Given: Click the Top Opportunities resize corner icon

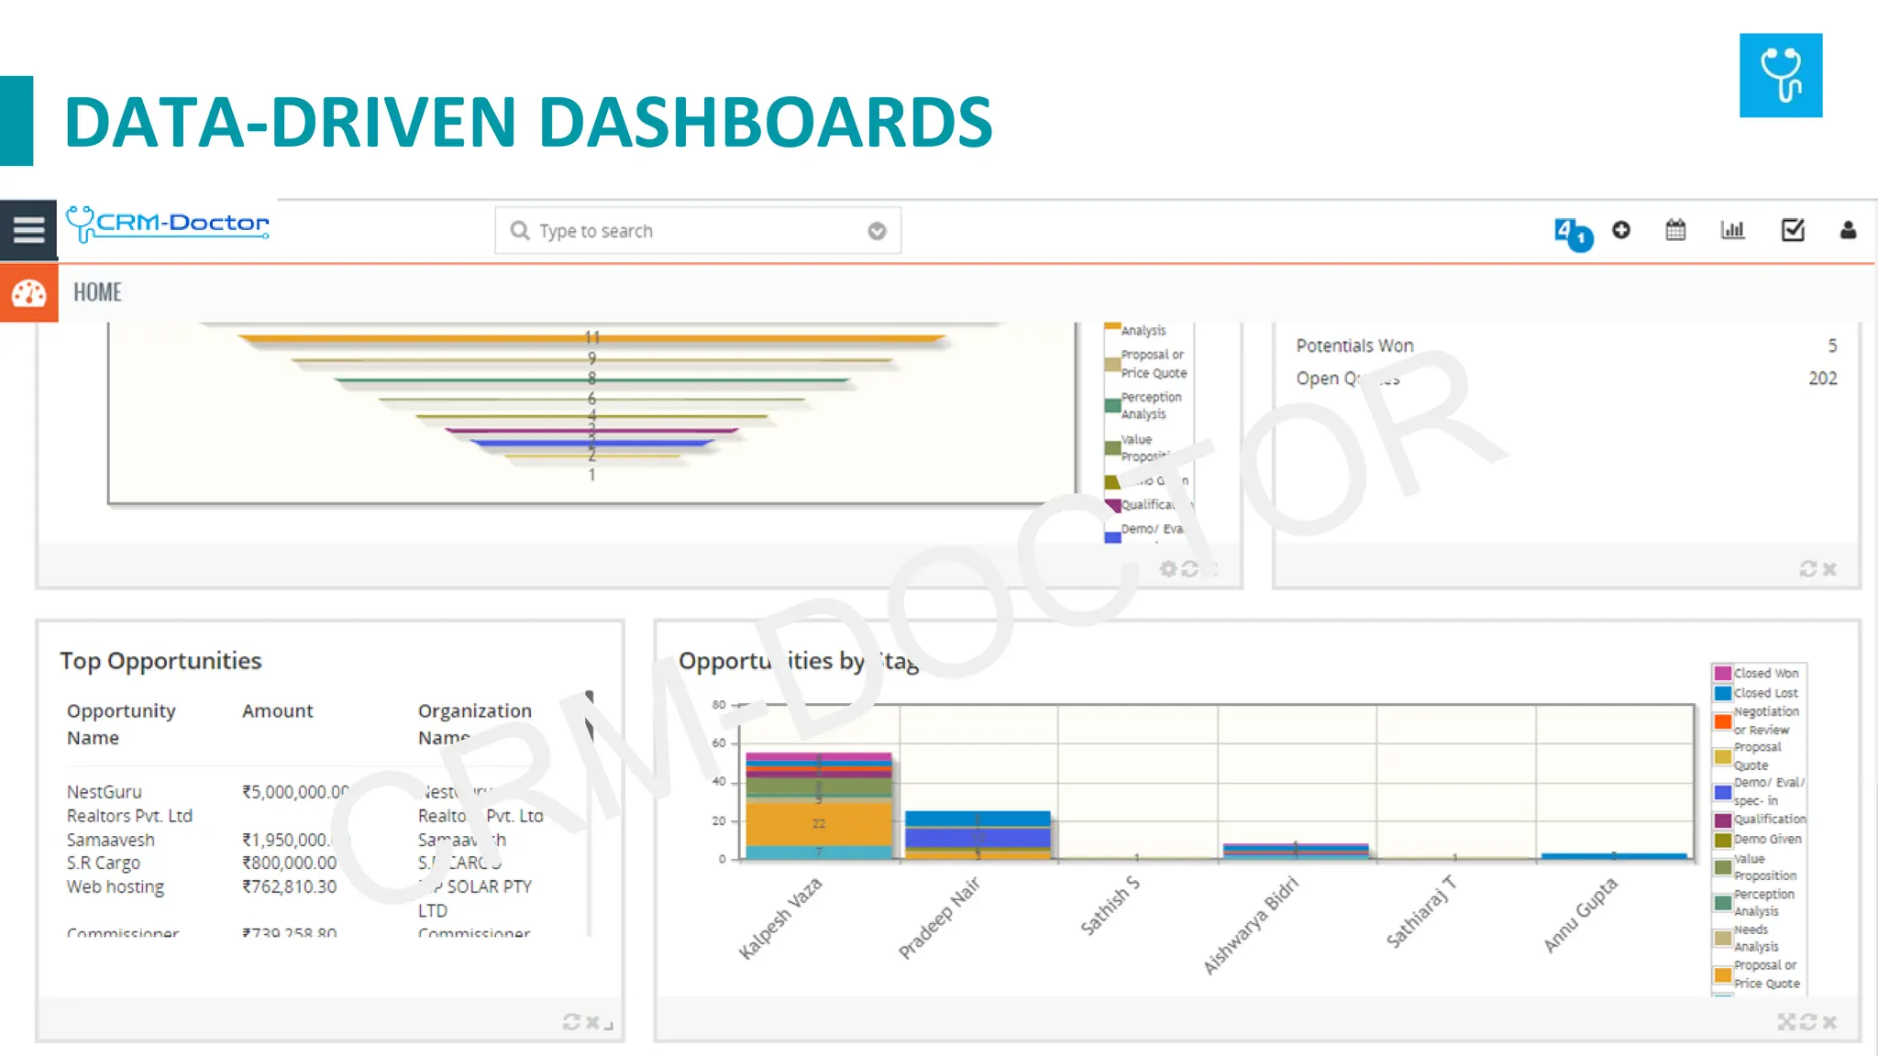Looking at the screenshot, I should [x=609, y=1024].
